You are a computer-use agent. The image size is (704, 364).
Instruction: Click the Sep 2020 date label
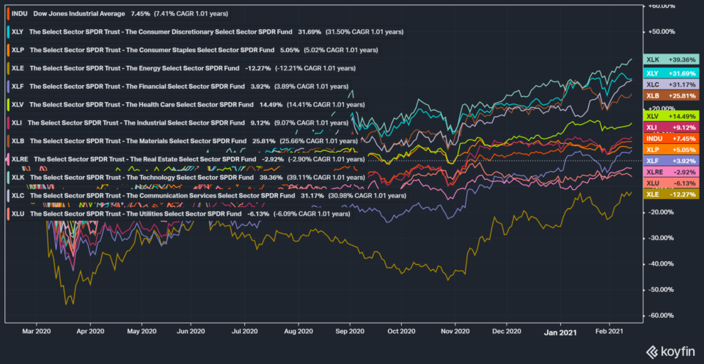(350, 331)
